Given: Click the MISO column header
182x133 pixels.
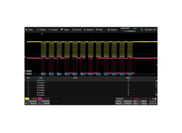Looking at the screenshot, I should [x=76, y=78].
